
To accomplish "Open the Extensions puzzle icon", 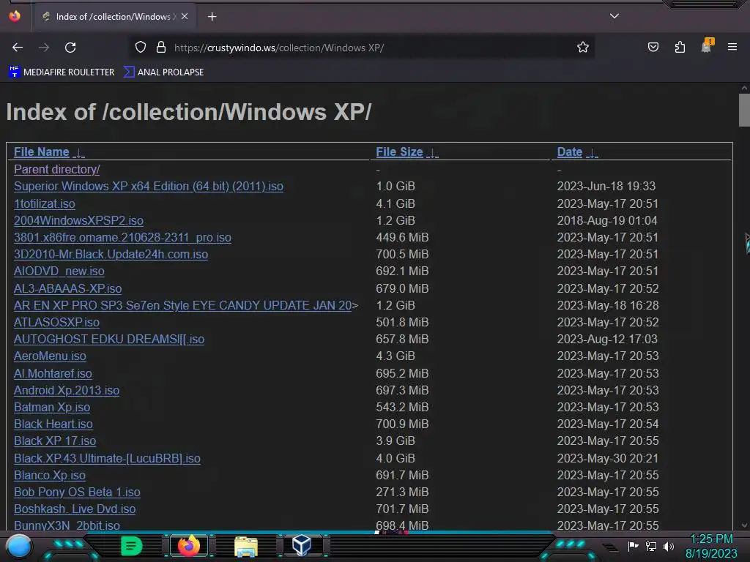I will click(x=680, y=47).
